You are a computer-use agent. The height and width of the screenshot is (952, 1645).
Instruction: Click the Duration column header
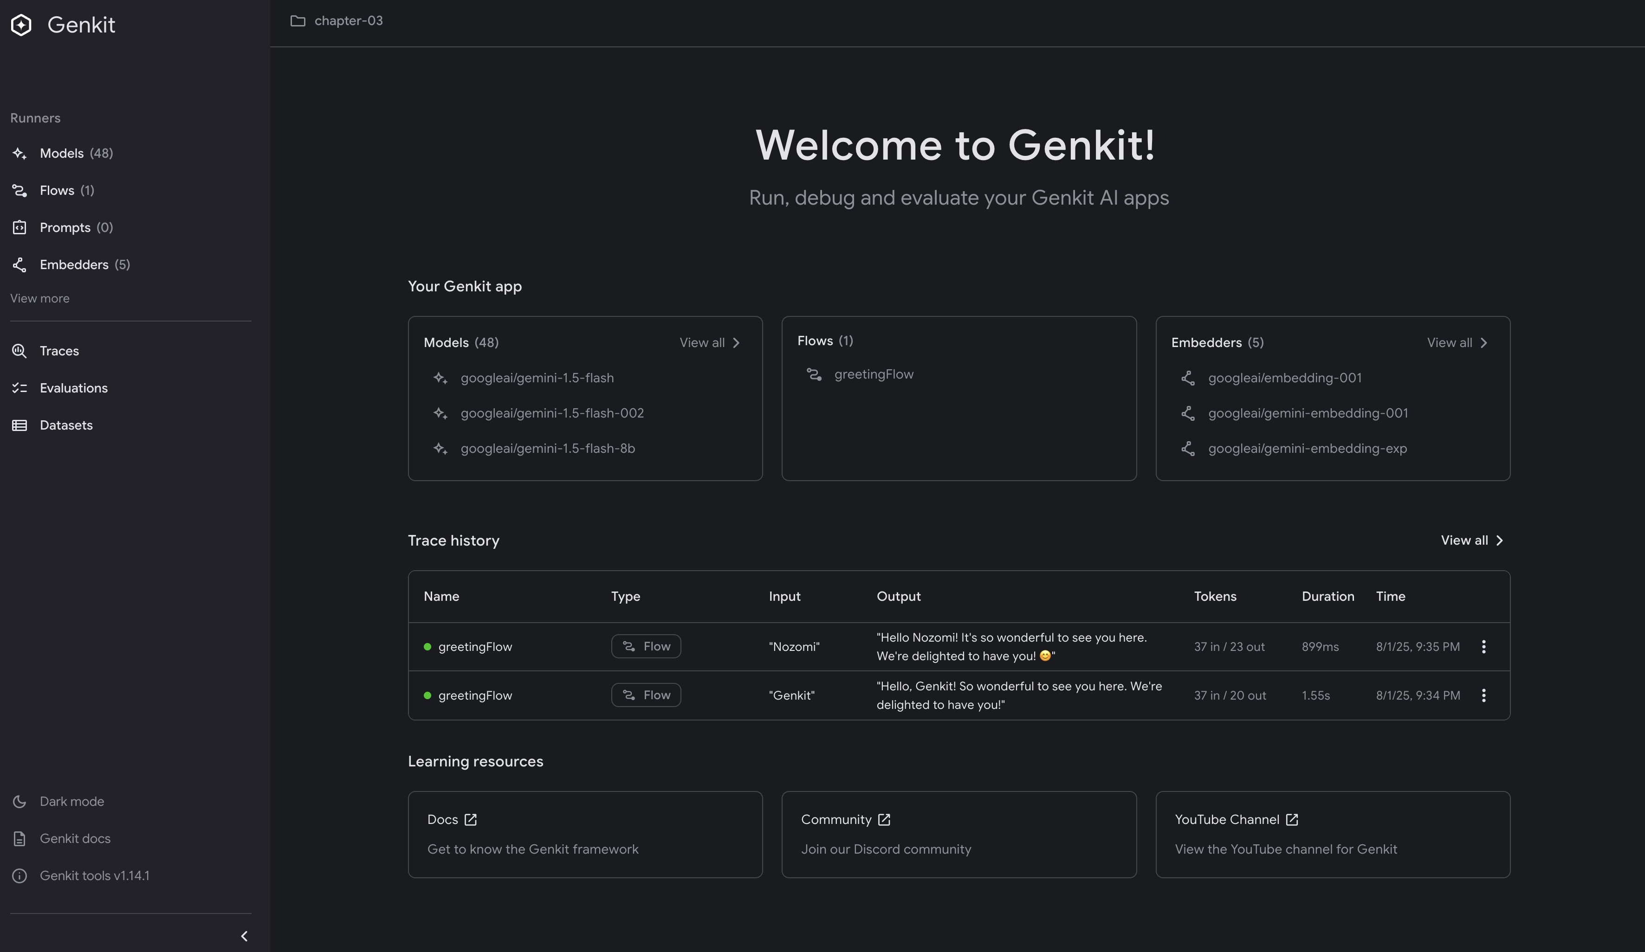[1328, 597]
